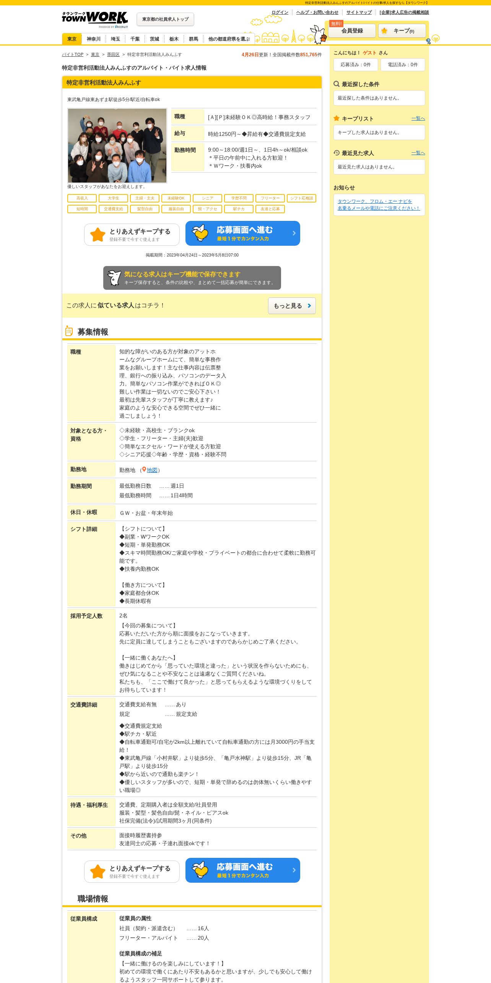The width and height of the screenshot is (491, 983).
Task: Click the フリーター tag
Action: [x=270, y=198]
